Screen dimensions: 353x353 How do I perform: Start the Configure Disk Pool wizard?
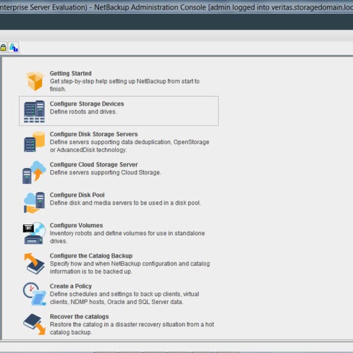point(77,195)
